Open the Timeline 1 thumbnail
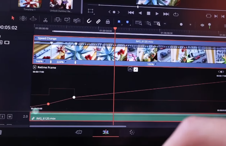 (30, 4)
